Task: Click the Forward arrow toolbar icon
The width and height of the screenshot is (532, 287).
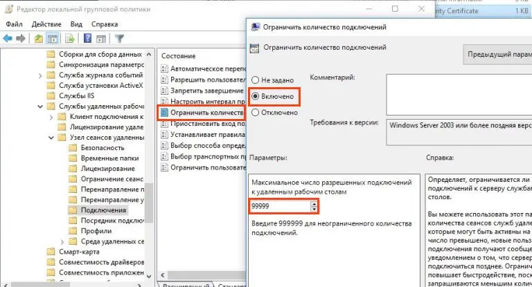Action: tap(22, 38)
